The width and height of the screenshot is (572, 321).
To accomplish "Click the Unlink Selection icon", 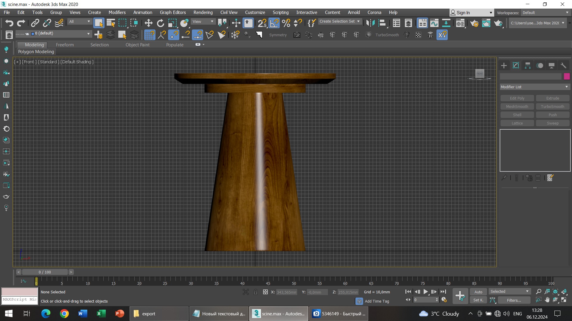I will (47, 23).
